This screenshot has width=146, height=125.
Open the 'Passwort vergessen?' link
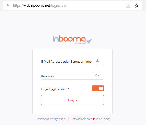click(x=51, y=119)
